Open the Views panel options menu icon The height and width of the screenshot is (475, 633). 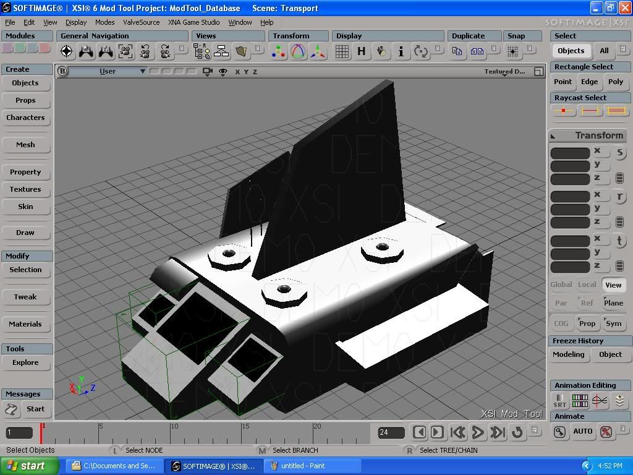pos(258,48)
